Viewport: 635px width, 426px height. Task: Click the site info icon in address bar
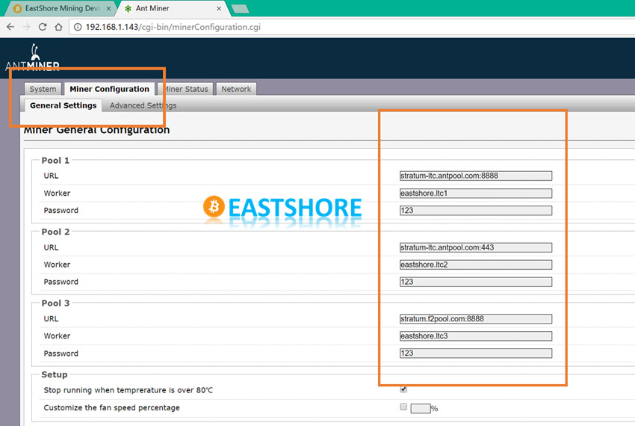77,27
